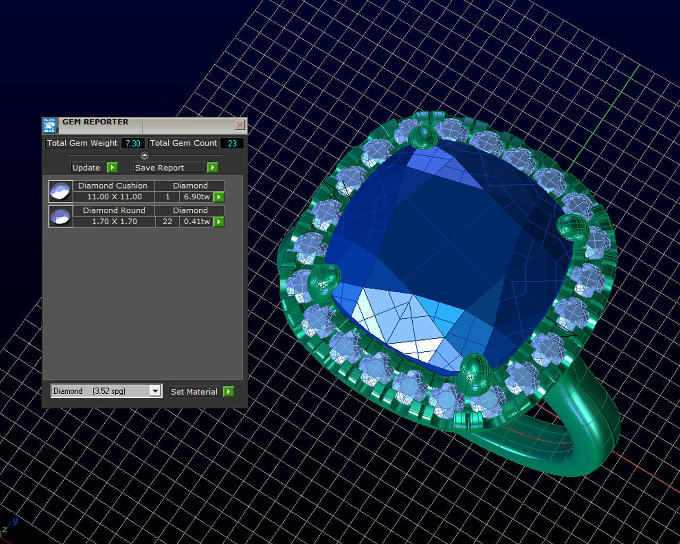Click the green arrow beside 0.41tw
Viewport: 680px width, 544px height.
click(219, 222)
